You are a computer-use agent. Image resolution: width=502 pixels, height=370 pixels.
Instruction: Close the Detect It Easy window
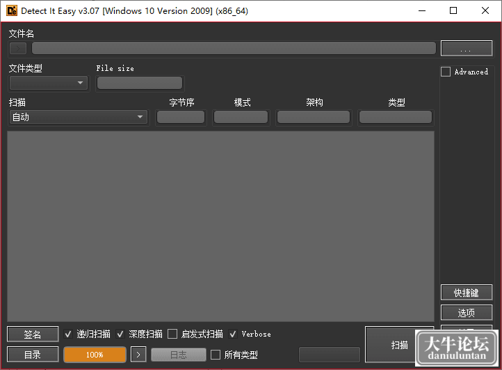point(485,10)
